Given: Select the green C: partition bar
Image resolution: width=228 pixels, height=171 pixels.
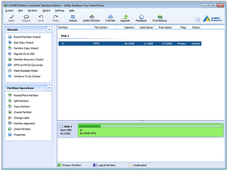Looking at the screenshot, I should (150, 130).
